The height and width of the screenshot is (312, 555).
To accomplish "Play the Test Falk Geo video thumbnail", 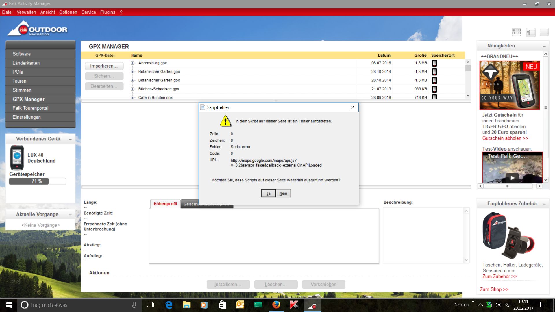I will 512,178.
